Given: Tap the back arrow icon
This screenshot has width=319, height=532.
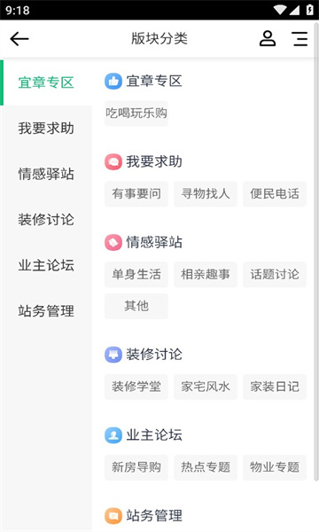Looking at the screenshot, I should point(19,39).
